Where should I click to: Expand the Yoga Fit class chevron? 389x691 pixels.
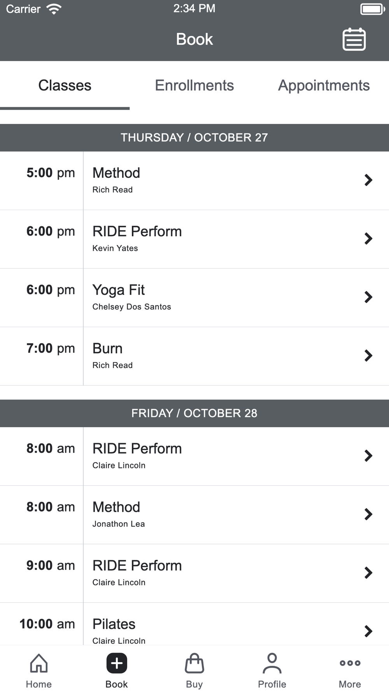pos(368,297)
